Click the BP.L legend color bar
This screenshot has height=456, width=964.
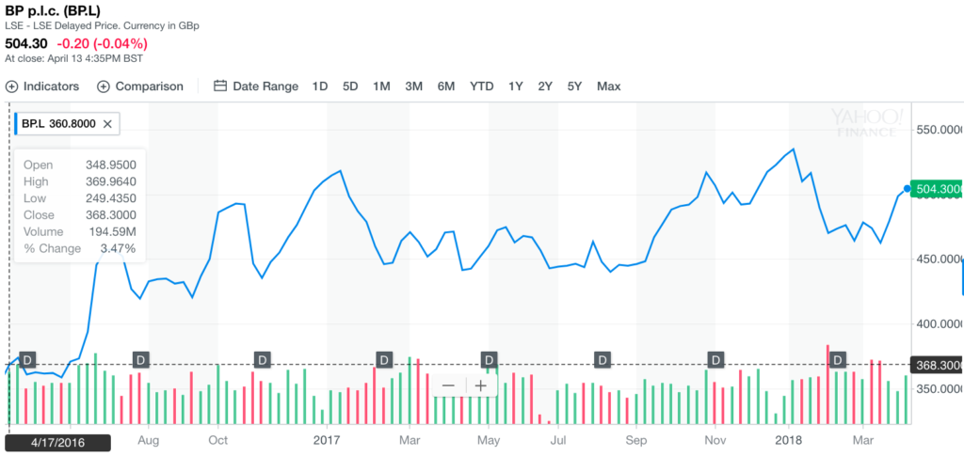pos(16,123)
